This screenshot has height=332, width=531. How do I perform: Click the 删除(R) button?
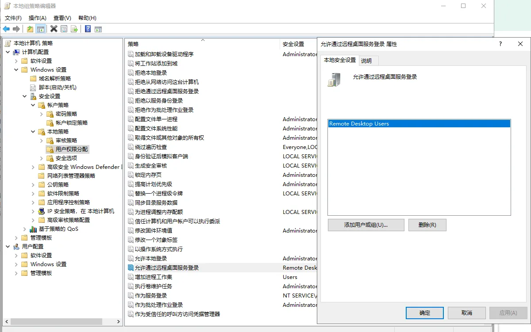click(427, 225)
